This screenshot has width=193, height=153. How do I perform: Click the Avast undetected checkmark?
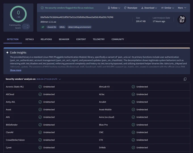[40, 110]
